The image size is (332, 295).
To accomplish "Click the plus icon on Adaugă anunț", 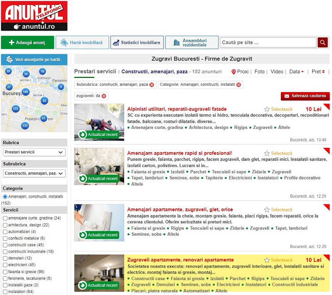I will pyautogui.click(x=12, y=43).
